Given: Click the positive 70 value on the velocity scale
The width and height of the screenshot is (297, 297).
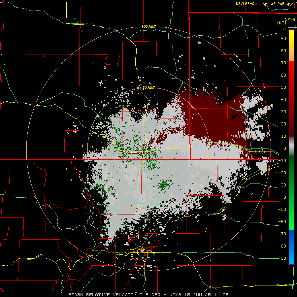Looking at the screenshot, I should pos(283,63).
